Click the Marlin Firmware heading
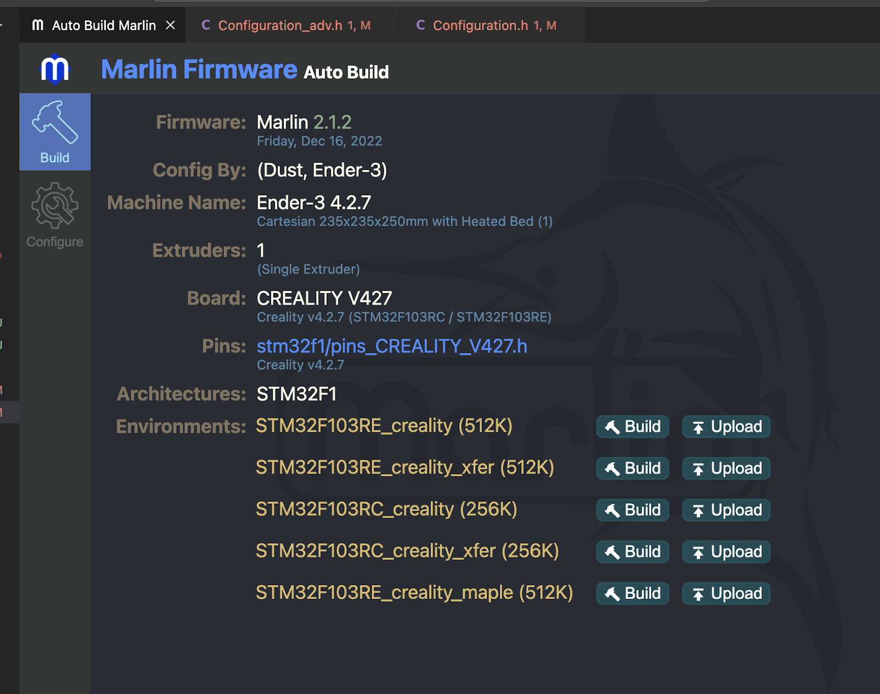Viewport: 880px width, 694px height. click(199, 70)
